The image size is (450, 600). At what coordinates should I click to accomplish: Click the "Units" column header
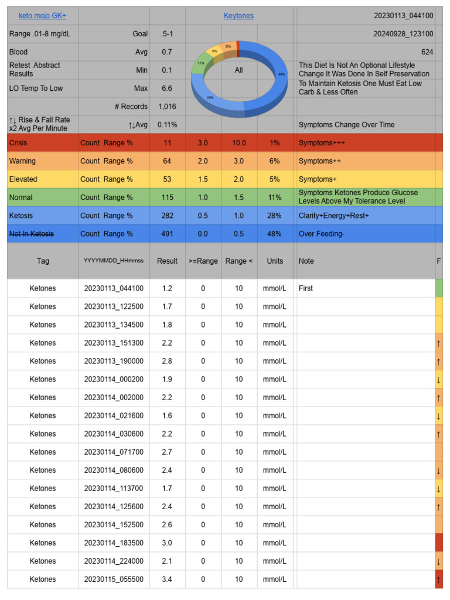tap(274, 261)
